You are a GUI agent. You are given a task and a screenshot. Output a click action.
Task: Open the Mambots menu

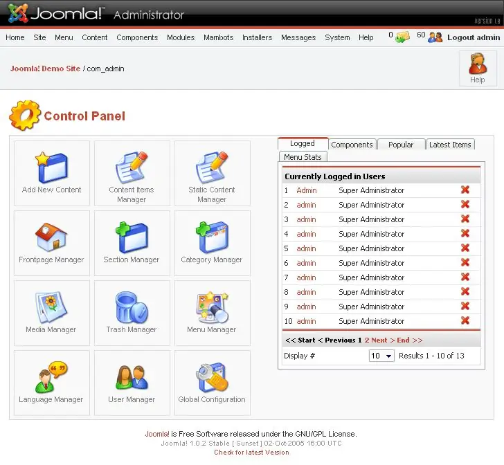(x=219, y=37)
